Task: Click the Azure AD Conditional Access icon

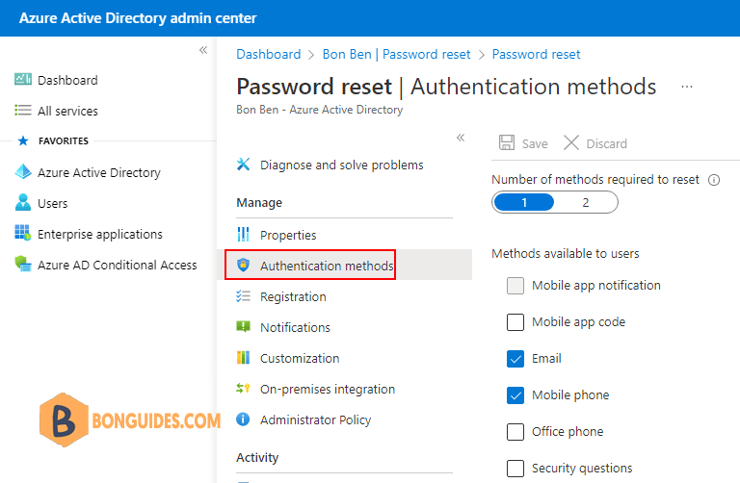Action: coord(23,264)
